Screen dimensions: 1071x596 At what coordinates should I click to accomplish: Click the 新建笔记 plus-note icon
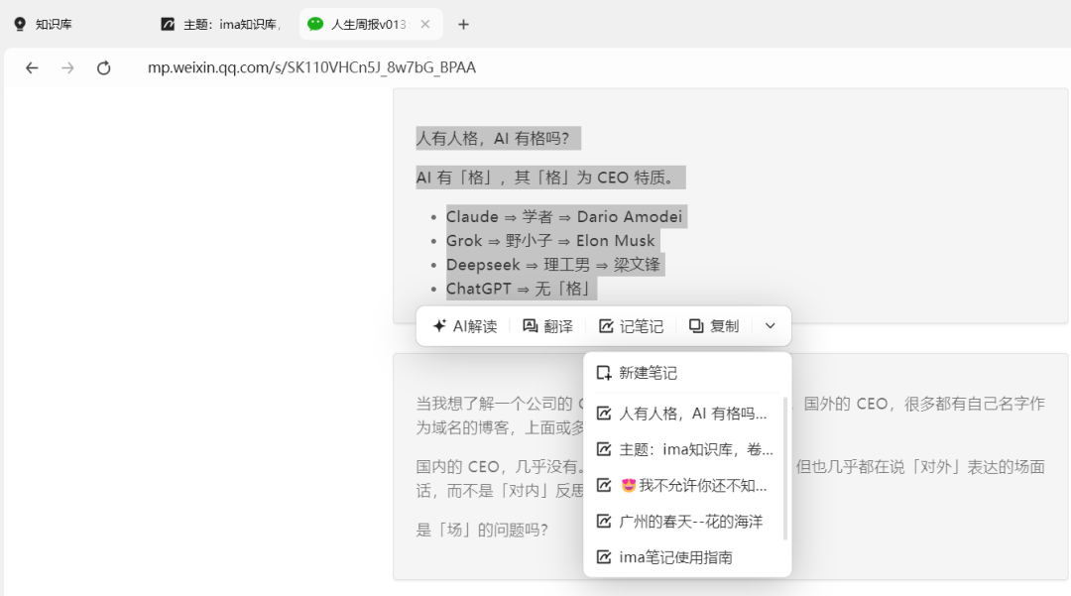click(x=604, y=373)
